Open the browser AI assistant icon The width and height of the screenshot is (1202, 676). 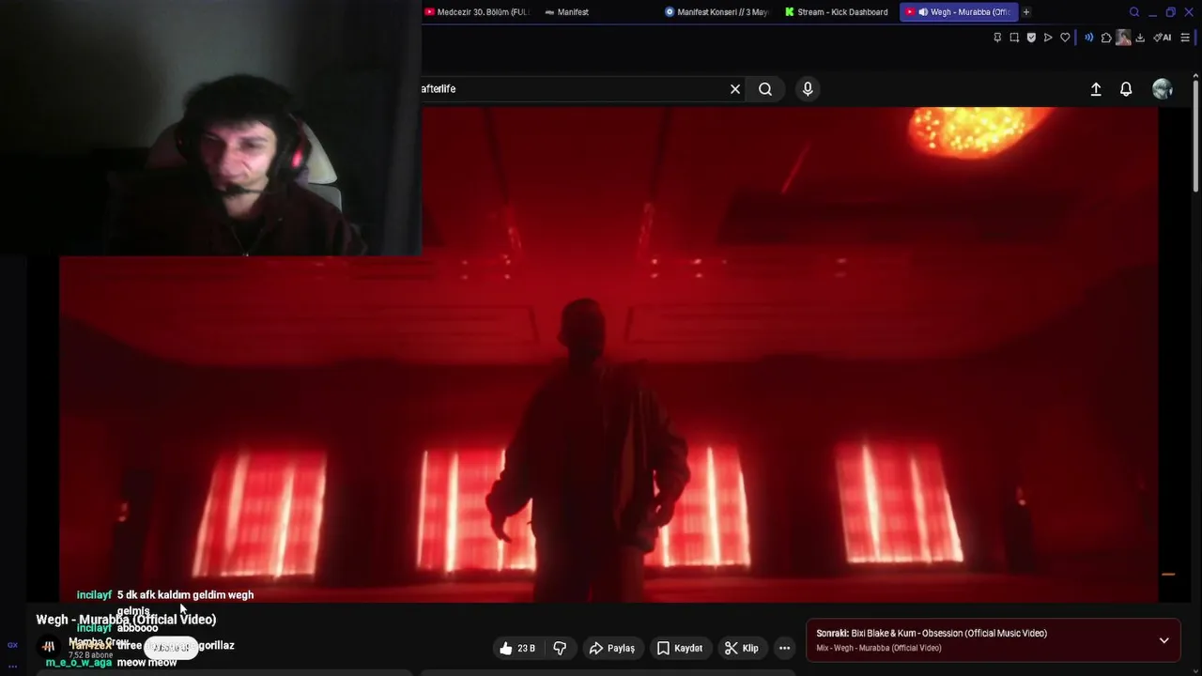1163,38
